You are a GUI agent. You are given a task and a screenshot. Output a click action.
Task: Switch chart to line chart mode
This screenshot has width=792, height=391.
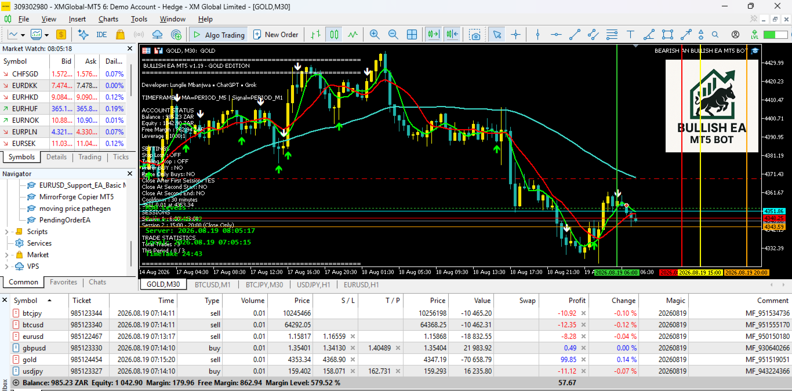click(353, 35)
